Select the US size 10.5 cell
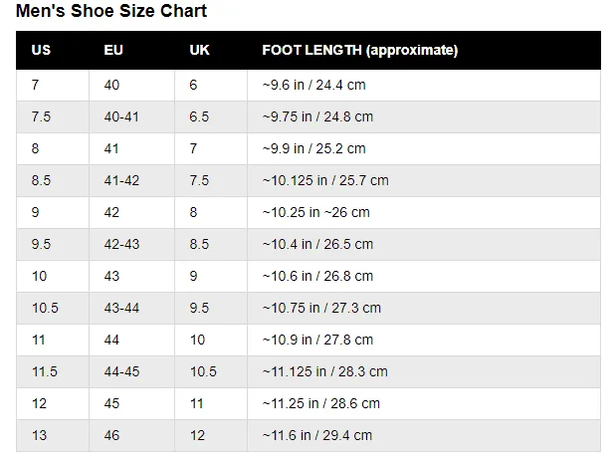 pos(45,308)
